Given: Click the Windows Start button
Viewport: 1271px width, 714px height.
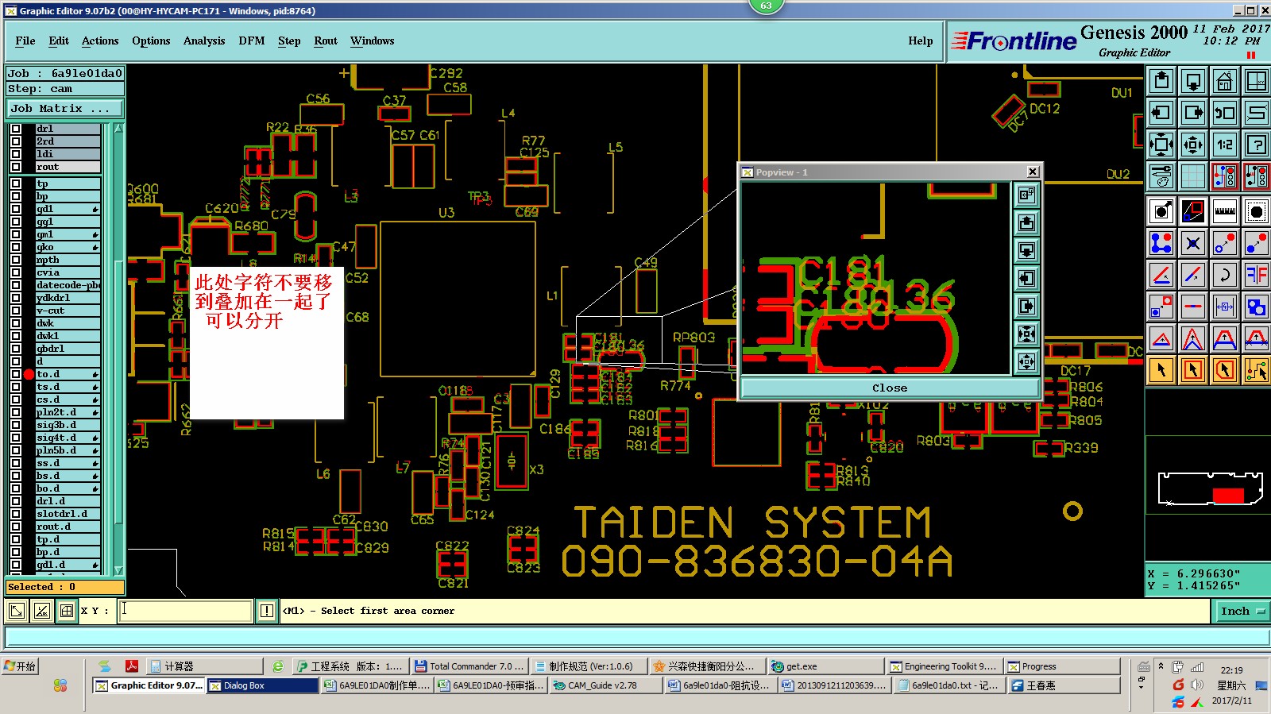Looking at the screenshot, I should (21, 666).
